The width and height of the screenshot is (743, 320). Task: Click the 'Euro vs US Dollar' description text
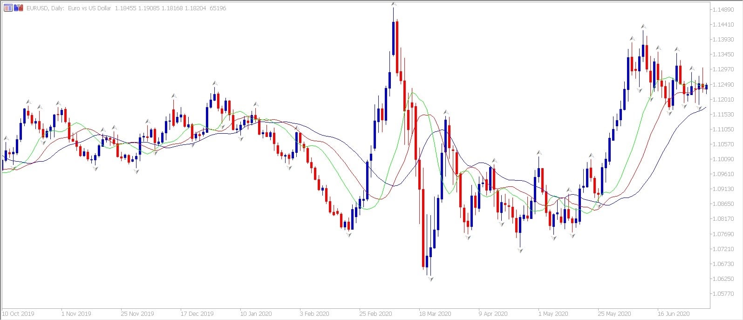point(89,8)
